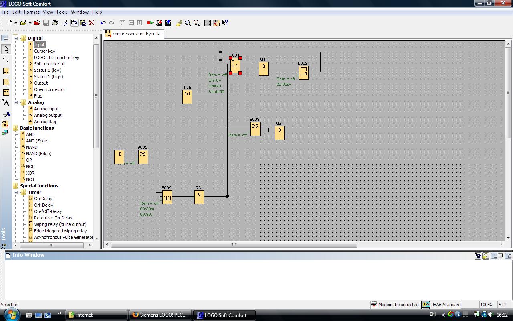Click the diagram vertical scrollbar thumb
513x321 pixels.
508,93
